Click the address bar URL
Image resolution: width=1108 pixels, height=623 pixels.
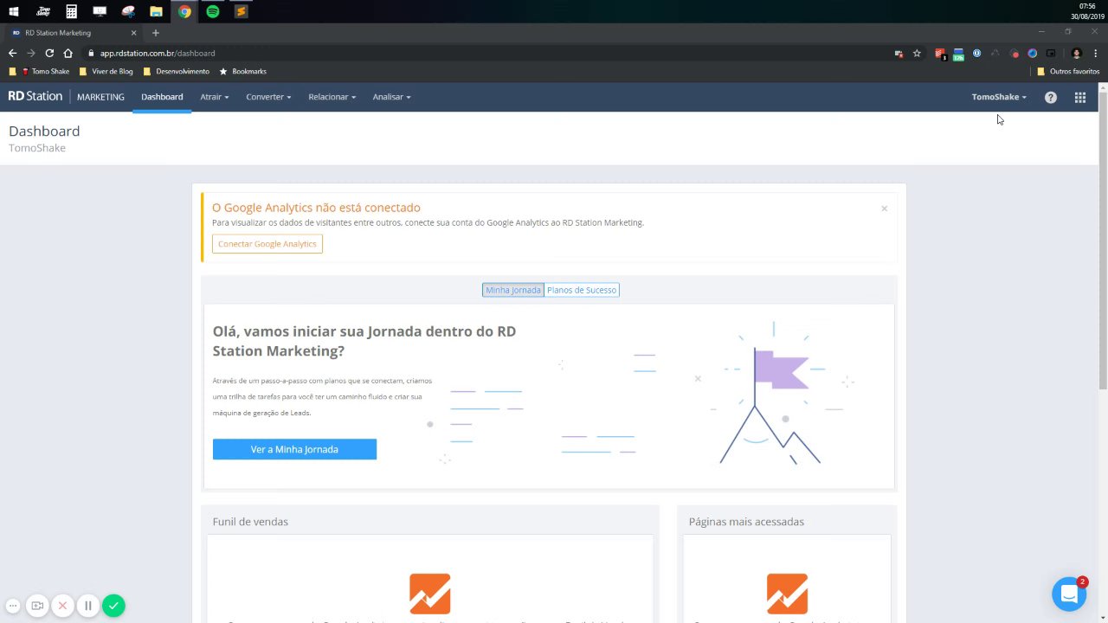pyautogui.click(x=158, y=53)
